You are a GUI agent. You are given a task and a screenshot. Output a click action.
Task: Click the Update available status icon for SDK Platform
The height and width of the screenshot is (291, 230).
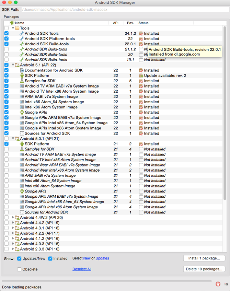point(141,75)
